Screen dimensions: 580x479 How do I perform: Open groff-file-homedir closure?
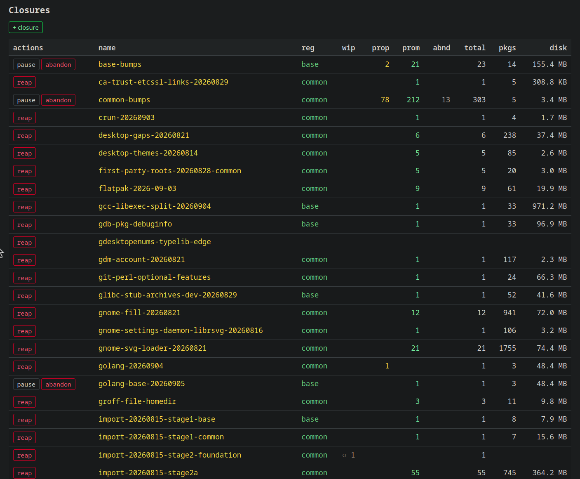tap(137, 401)
